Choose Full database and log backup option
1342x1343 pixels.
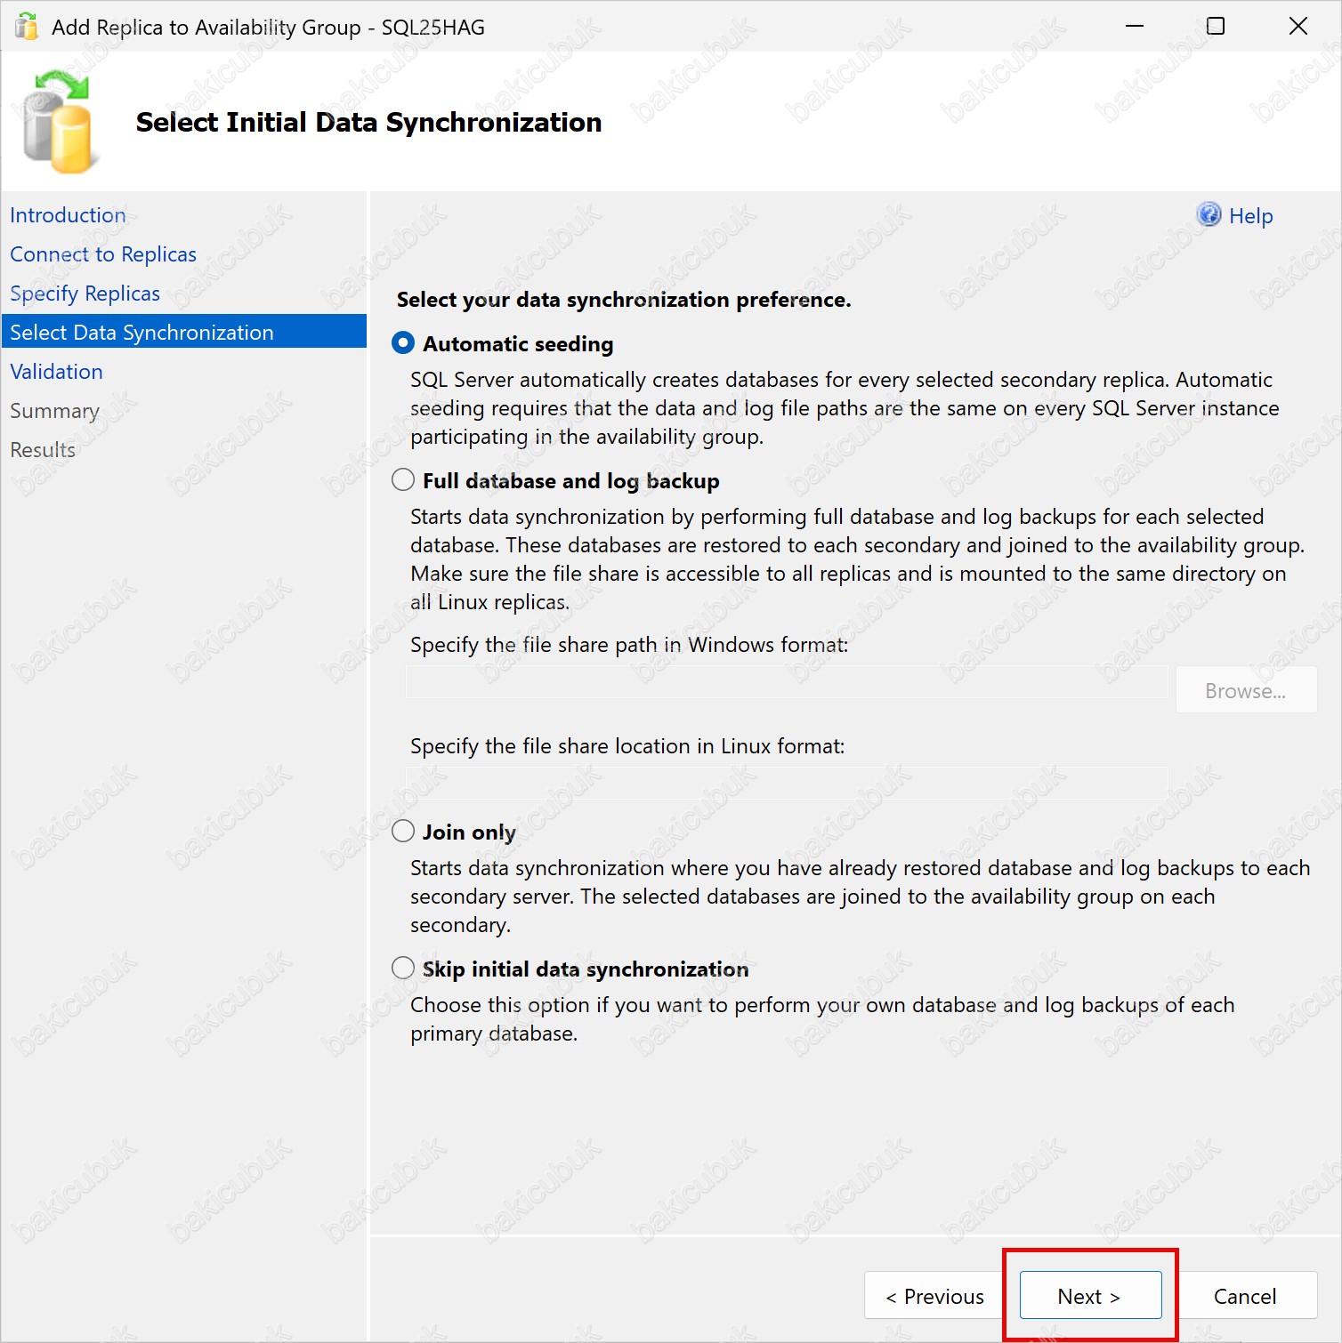pos(403,480)
